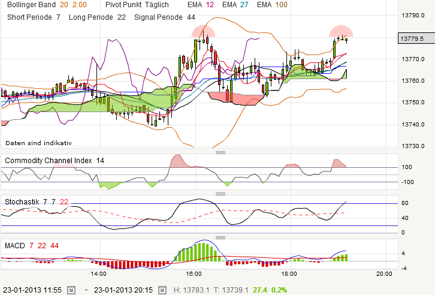435x295 pixels.
Task: Click the MACD 7 22 44 title
Action: 32,246
